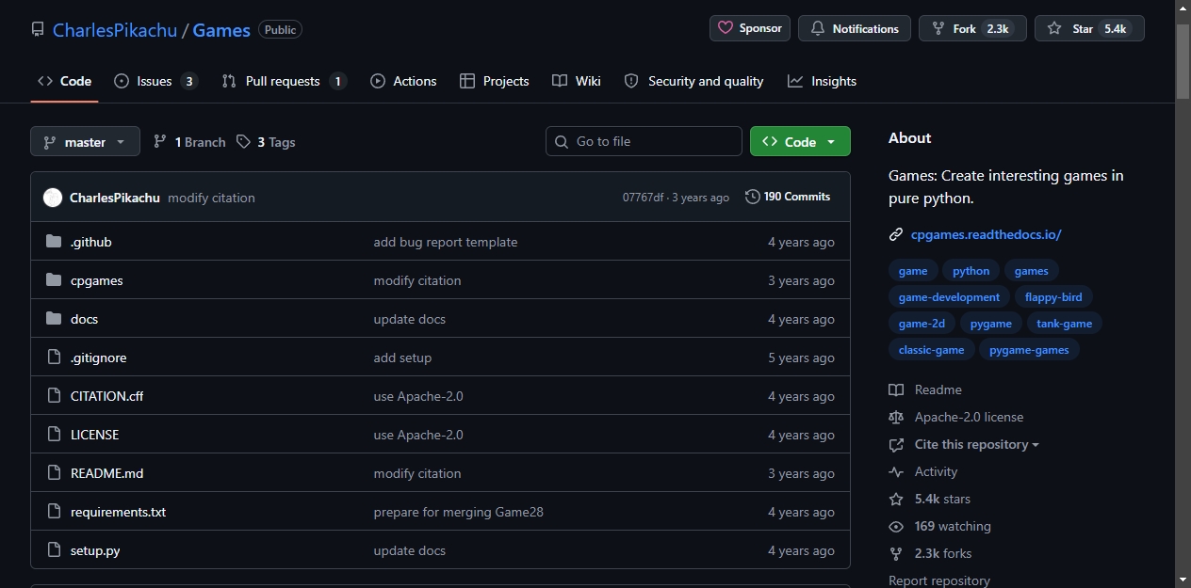Click the page vertical scrollbar thumb
Image resolution: width=1191 pixels, height=588 pixels.
pyautogui.click(x=1183, y=60)
